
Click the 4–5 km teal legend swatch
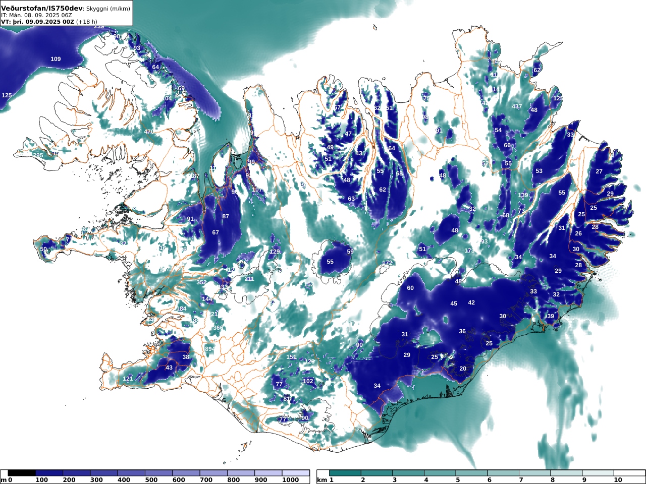coord(440,473)
